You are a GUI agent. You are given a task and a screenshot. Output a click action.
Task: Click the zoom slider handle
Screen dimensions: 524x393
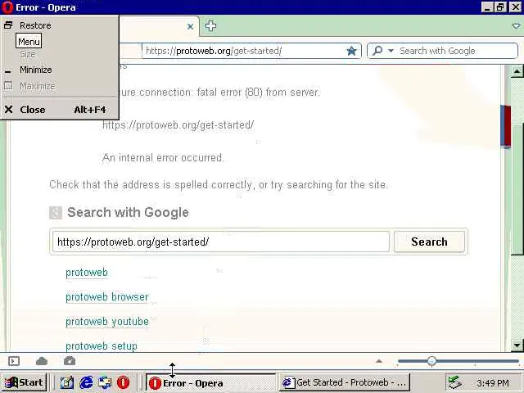pos(431,361)
